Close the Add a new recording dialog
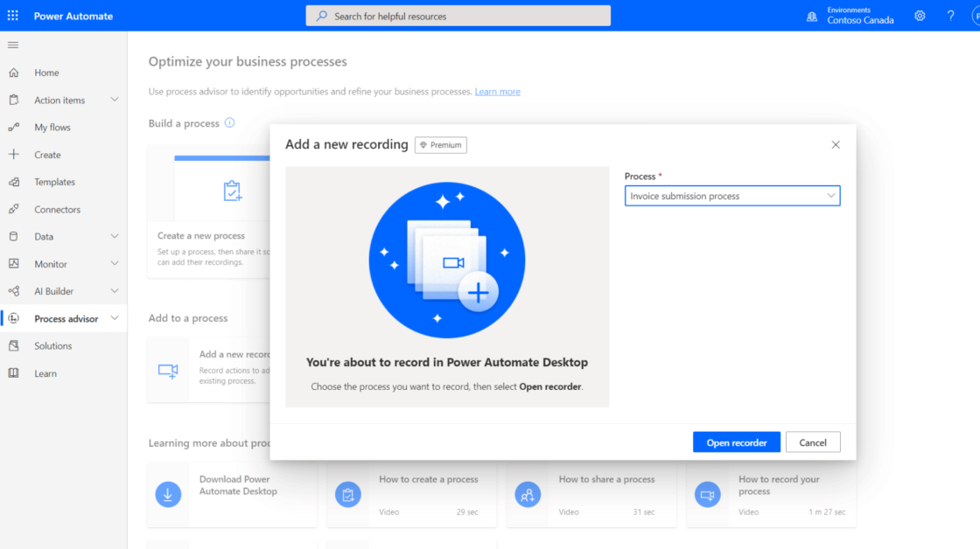Screen dimensions: 980x549 click(x=835, y=145)
